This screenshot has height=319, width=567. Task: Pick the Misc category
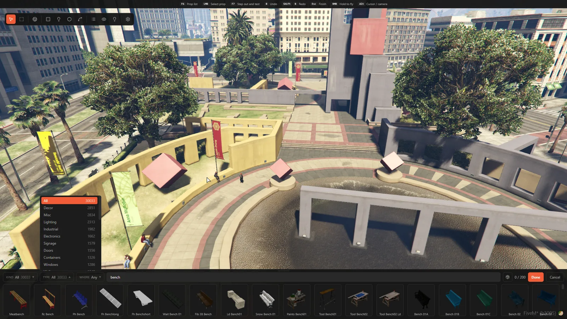tap(69, 215)
